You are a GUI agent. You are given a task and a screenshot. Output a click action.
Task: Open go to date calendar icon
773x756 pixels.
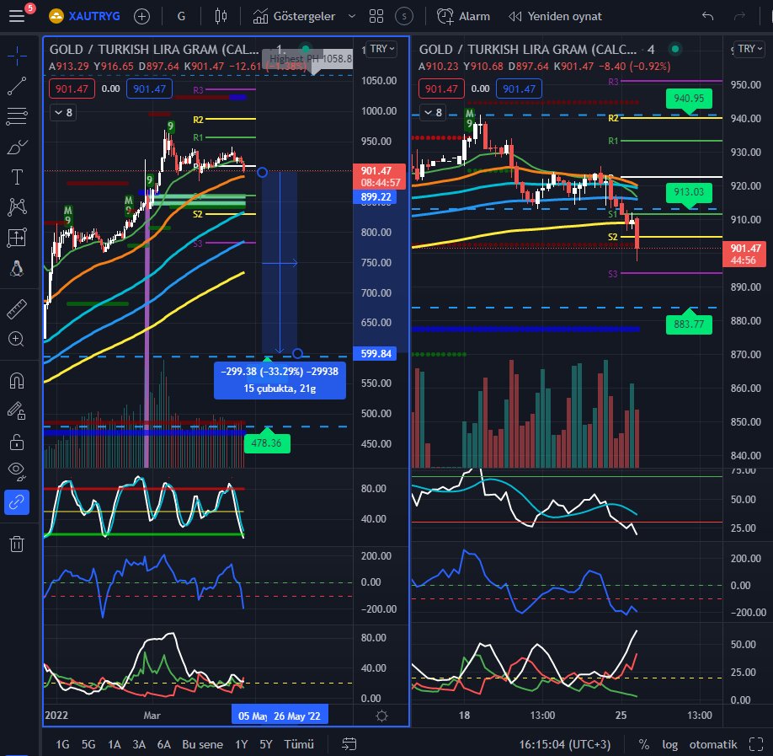click(x=349, y=744)
